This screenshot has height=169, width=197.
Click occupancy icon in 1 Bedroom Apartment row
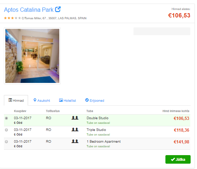pos(75,141)
